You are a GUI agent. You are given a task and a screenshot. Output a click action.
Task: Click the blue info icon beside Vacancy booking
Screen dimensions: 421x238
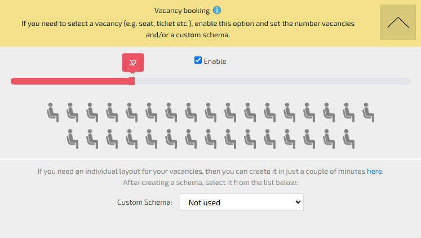pyautogui.click(x=217, y=10)
